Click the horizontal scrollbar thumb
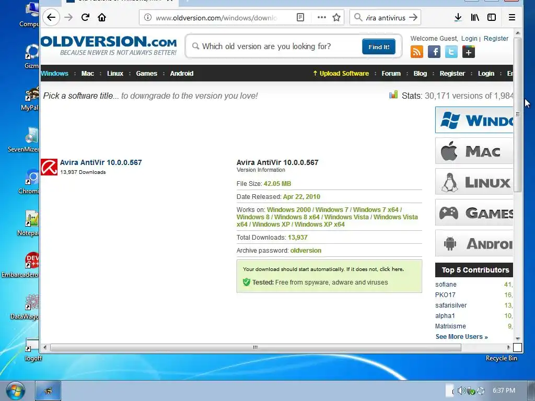 [255, 347]
